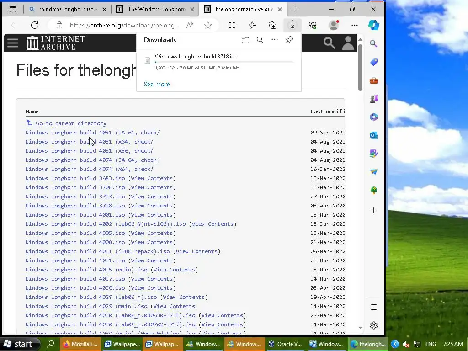The image size is (468, 351).
Task: Toggle the sidebar hide panel button
Action: pos(374,307)
